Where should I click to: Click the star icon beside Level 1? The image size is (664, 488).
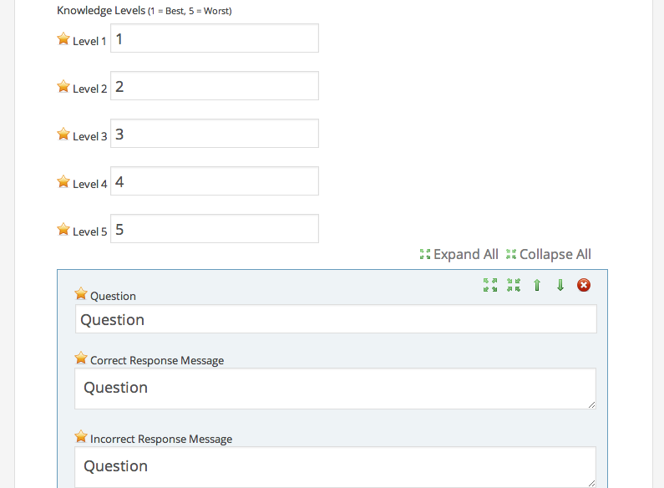click(63, 38)
